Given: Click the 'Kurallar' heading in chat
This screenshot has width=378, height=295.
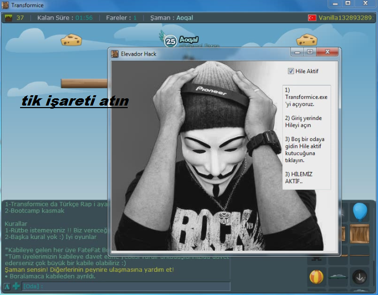Looking at the screenshot, I should [x=16, y=223].
